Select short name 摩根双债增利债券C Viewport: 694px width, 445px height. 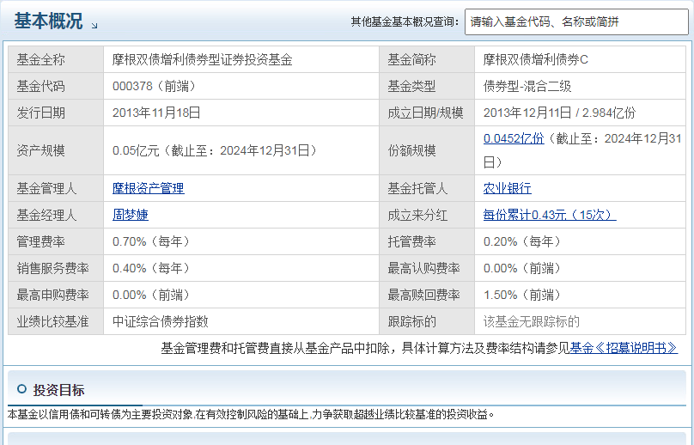coord(536,60)
